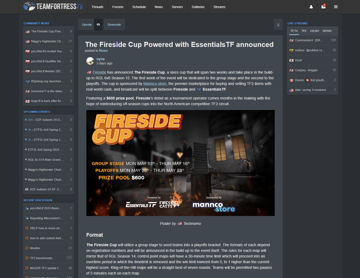Viewport: 360px width, 278px height.
Task: Click the nukkye stream flag icon
Action: (291, 50)
